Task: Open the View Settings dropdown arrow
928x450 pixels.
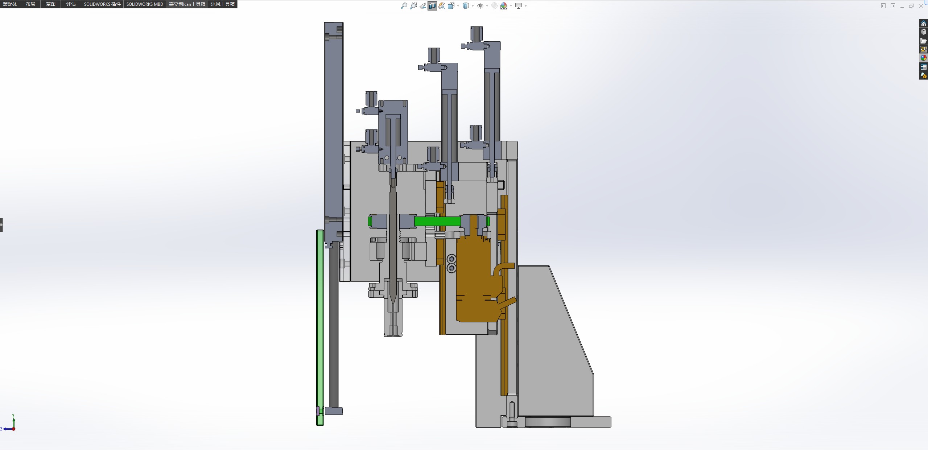Action: pyautogui.click(x=525, y=6)
